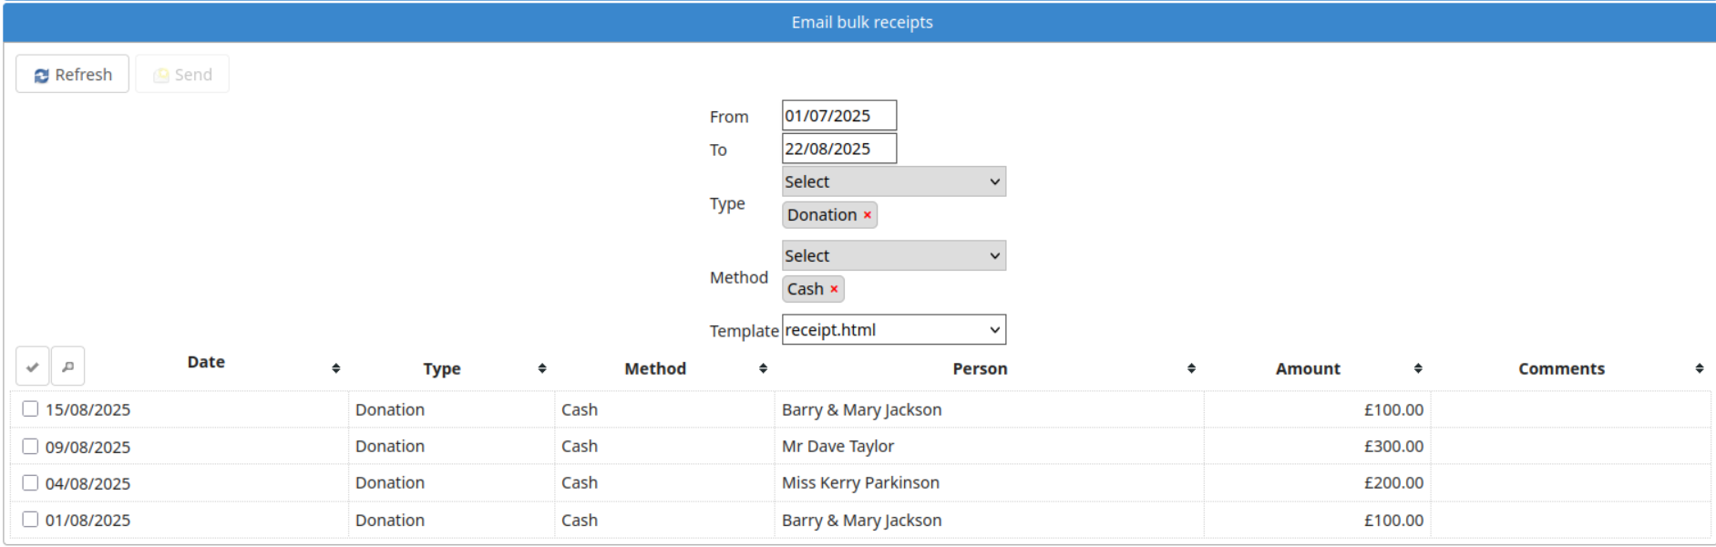Click the To date field

(839, 149)
